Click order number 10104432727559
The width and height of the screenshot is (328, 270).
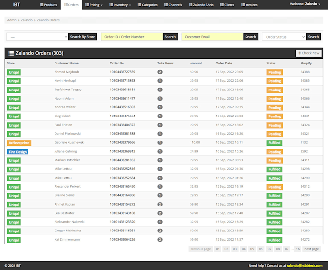click(123, 72)
